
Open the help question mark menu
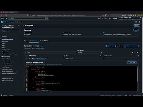click(106, 18)
